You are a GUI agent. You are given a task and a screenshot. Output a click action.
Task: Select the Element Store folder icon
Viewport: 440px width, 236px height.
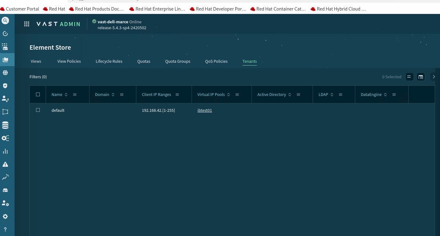5,60
